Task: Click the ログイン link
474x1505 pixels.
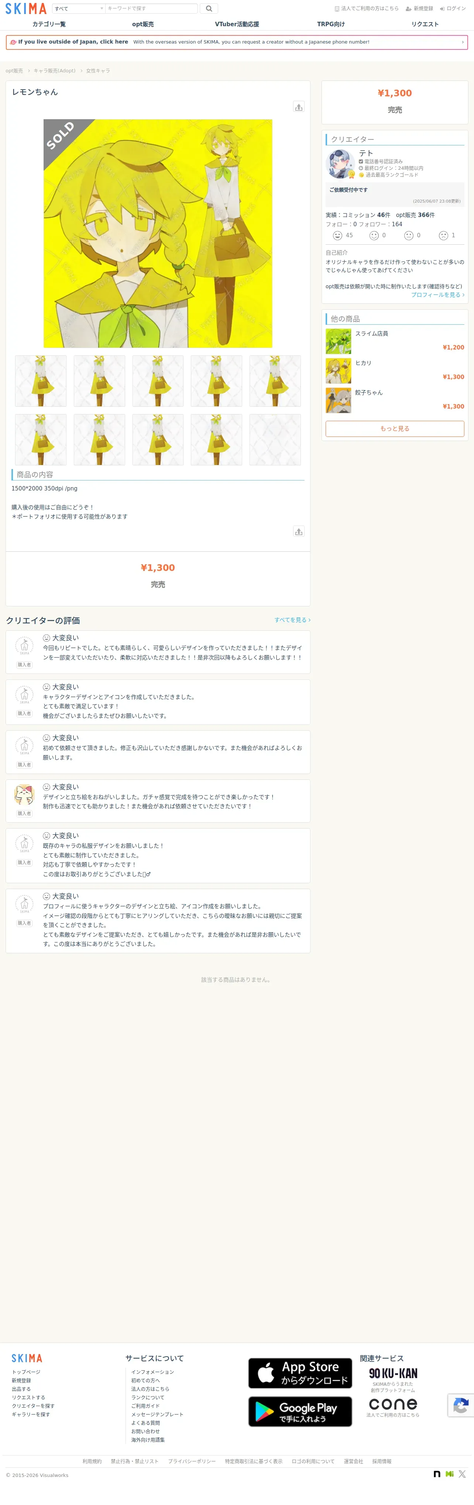Action: click(453, 9)
